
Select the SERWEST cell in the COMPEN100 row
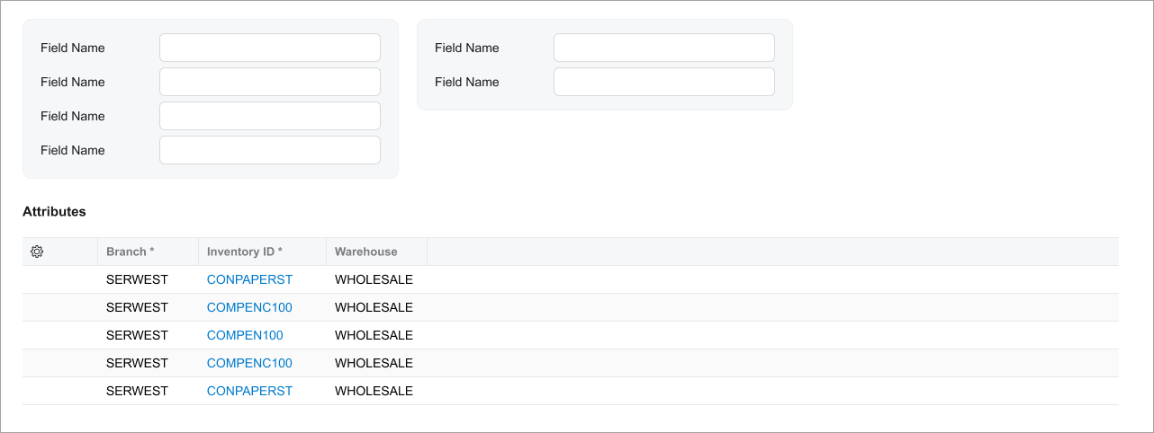137,335
